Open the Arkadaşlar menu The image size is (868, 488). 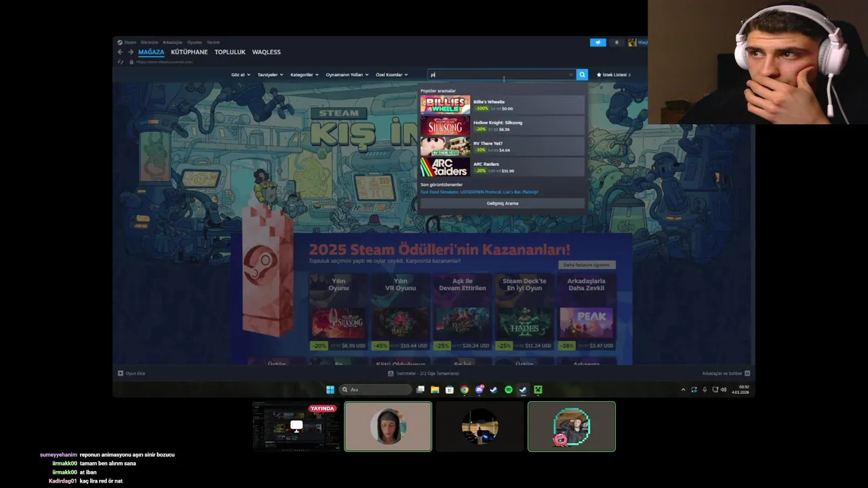(173, 42)
